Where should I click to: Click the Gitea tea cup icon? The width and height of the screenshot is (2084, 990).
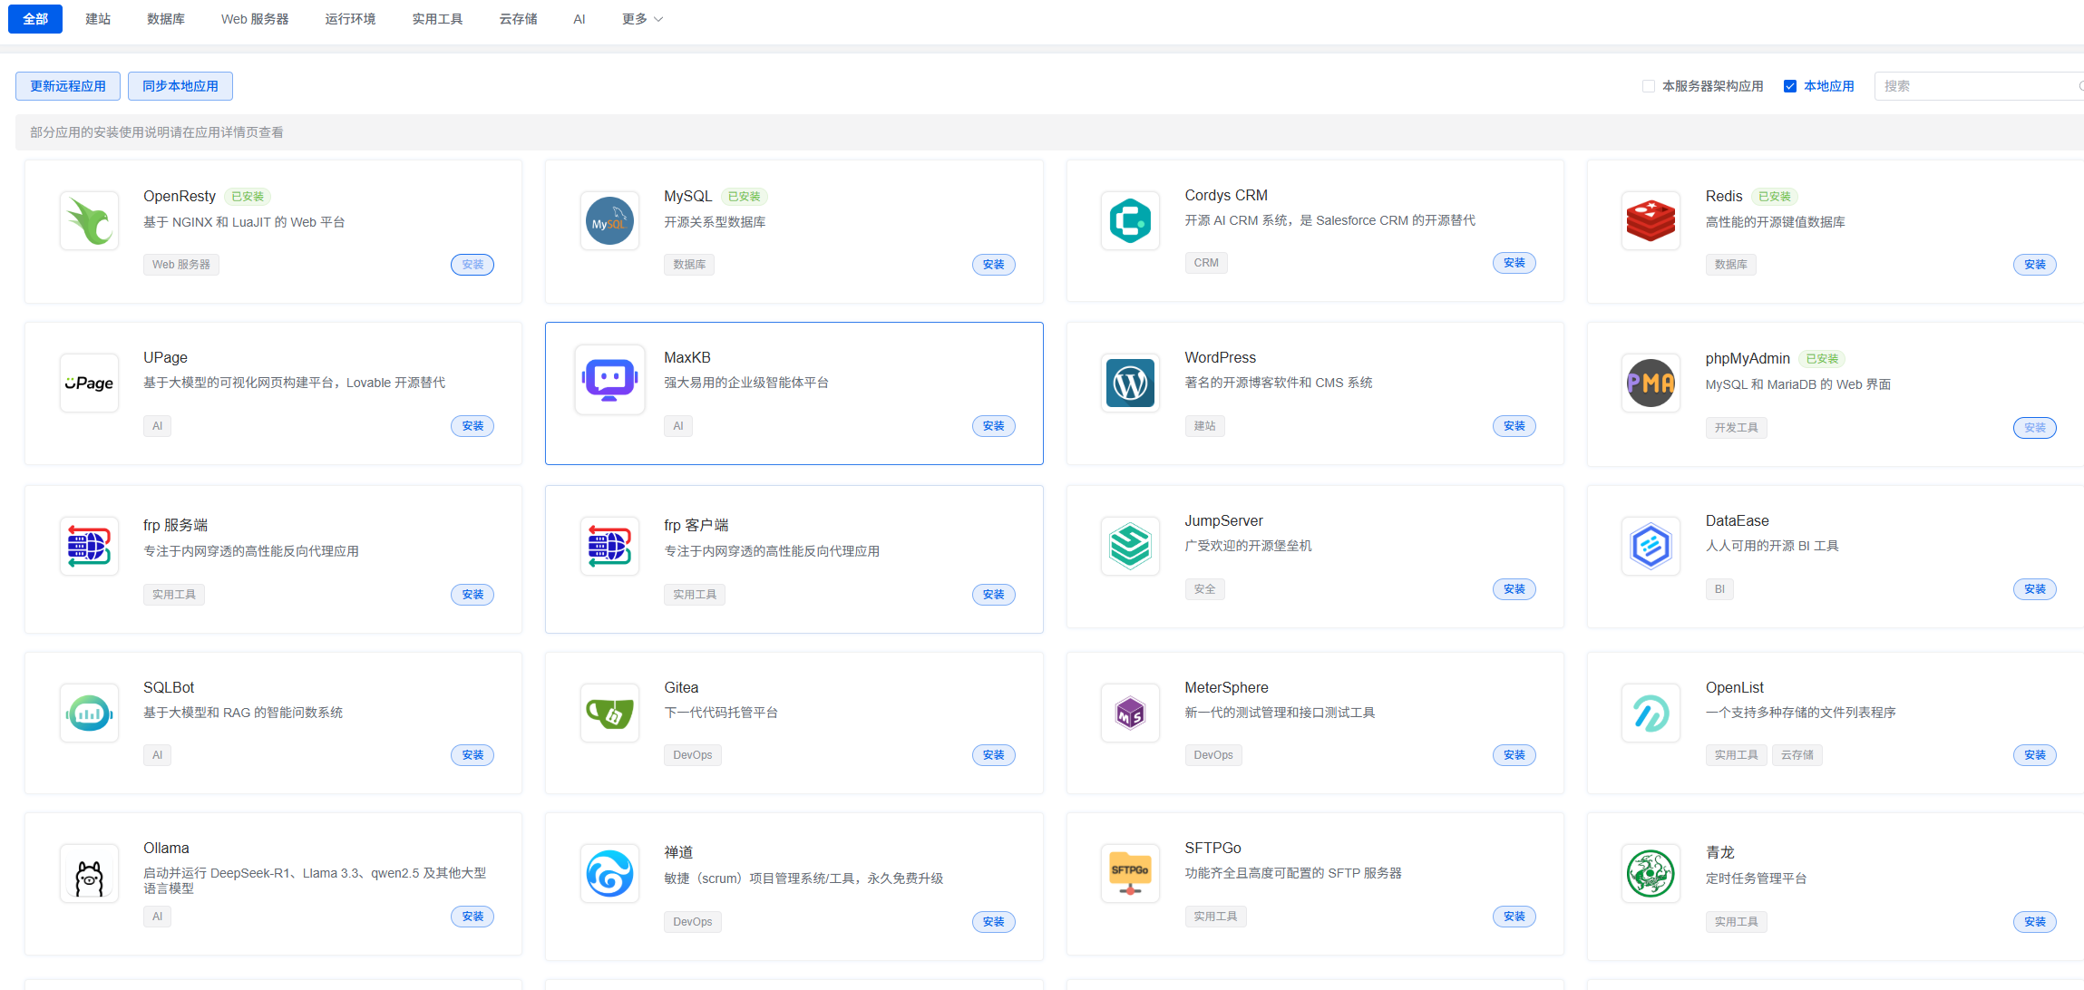pyautogui.click(x=609, y=713)
